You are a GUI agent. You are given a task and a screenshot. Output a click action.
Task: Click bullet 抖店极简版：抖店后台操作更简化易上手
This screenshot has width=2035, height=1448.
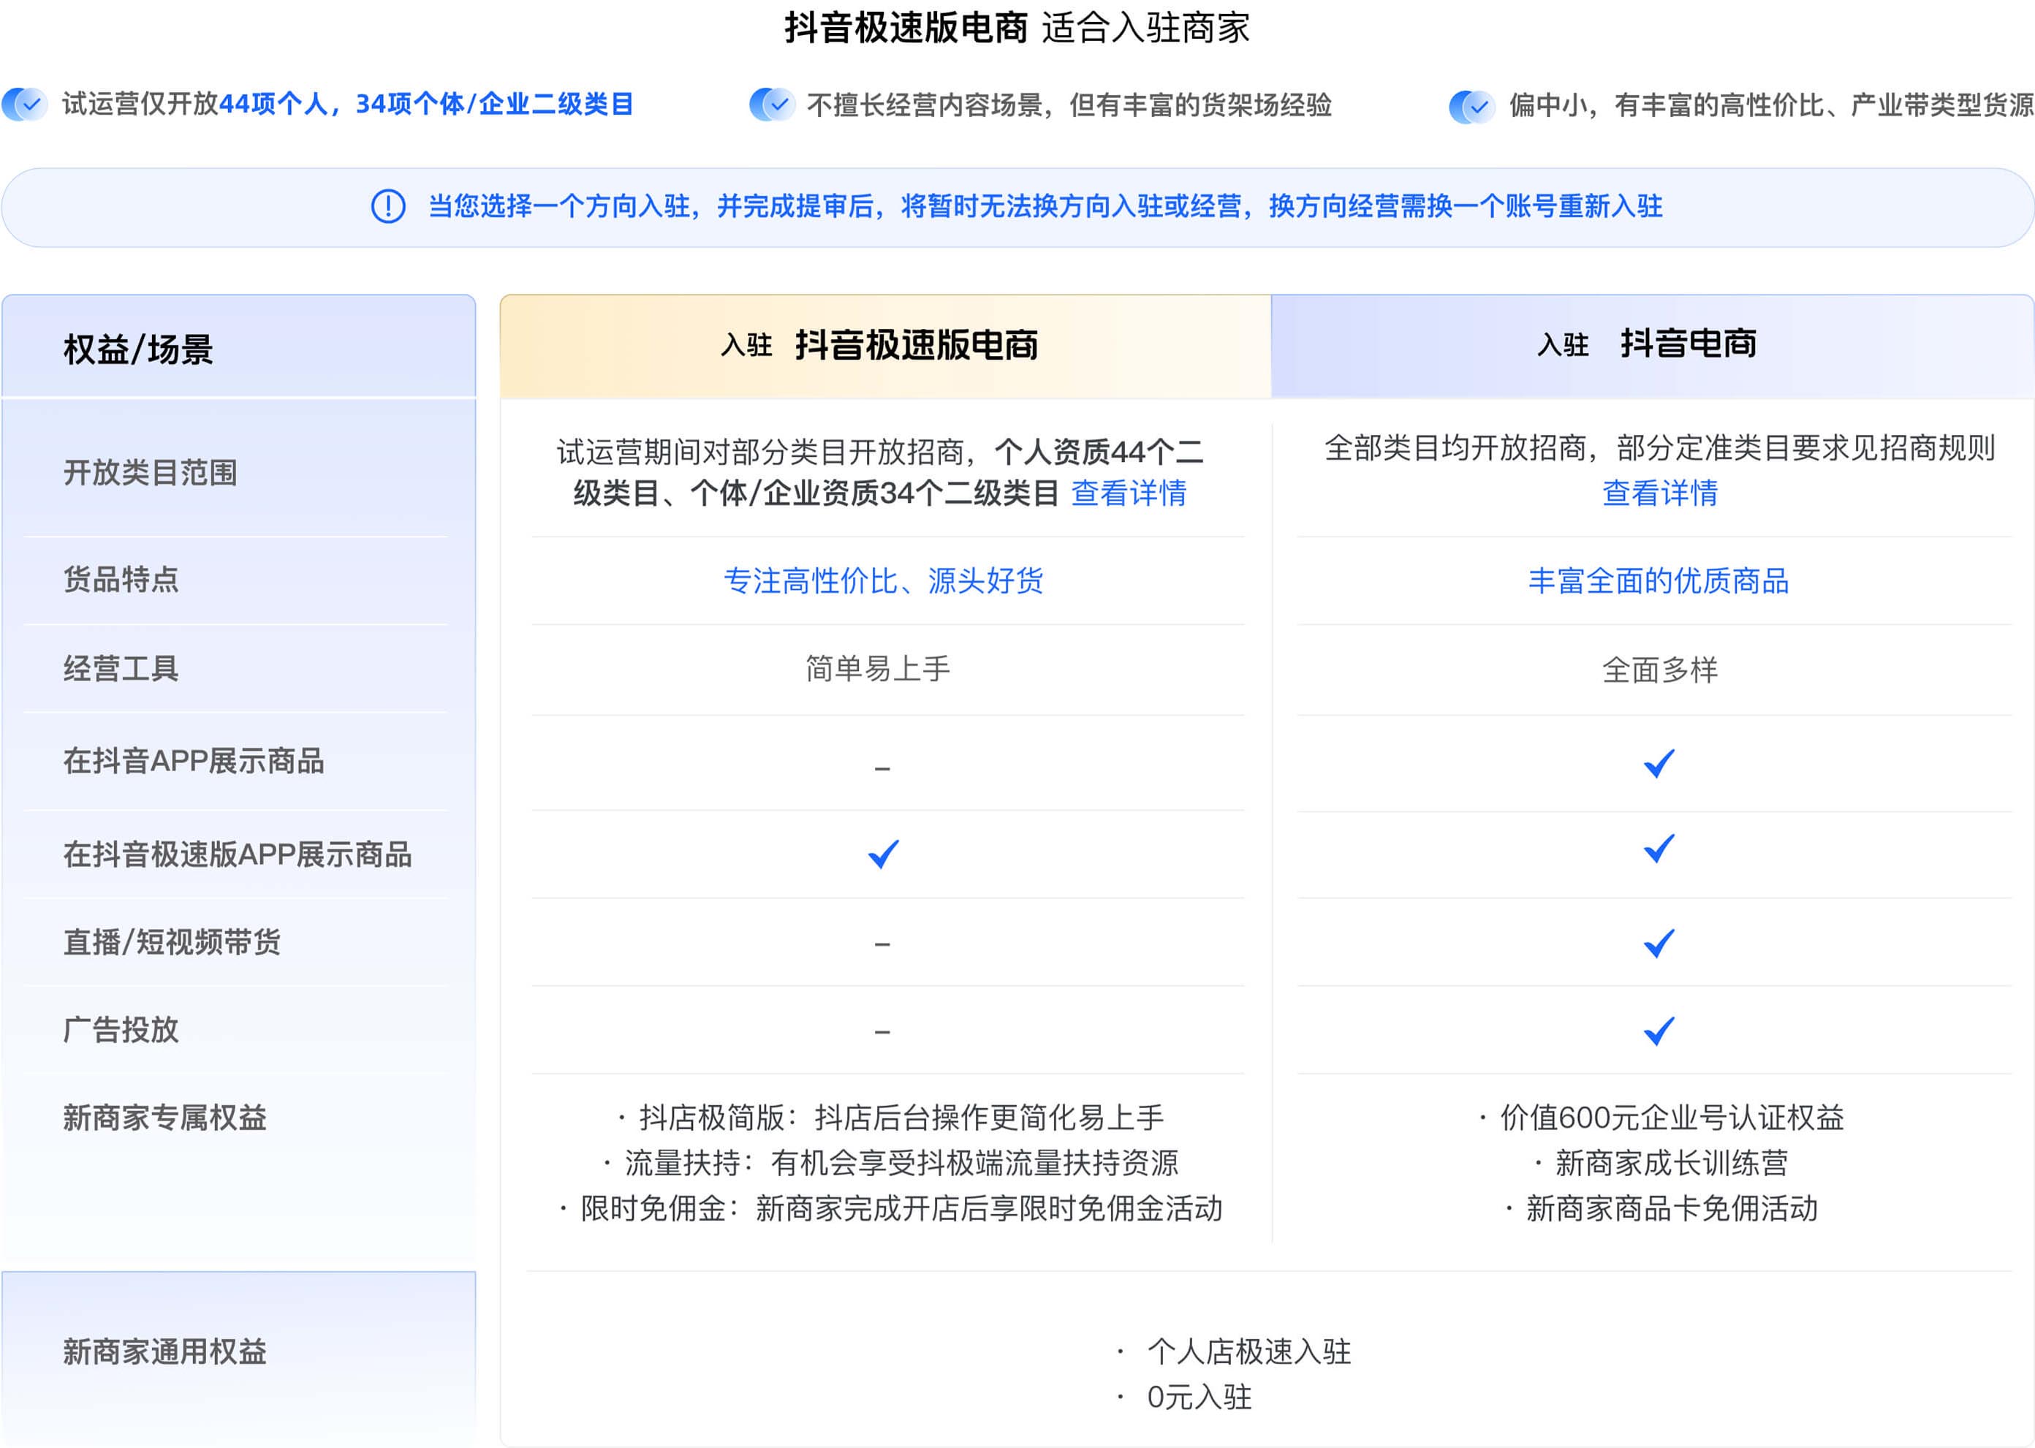[892, 1117]
